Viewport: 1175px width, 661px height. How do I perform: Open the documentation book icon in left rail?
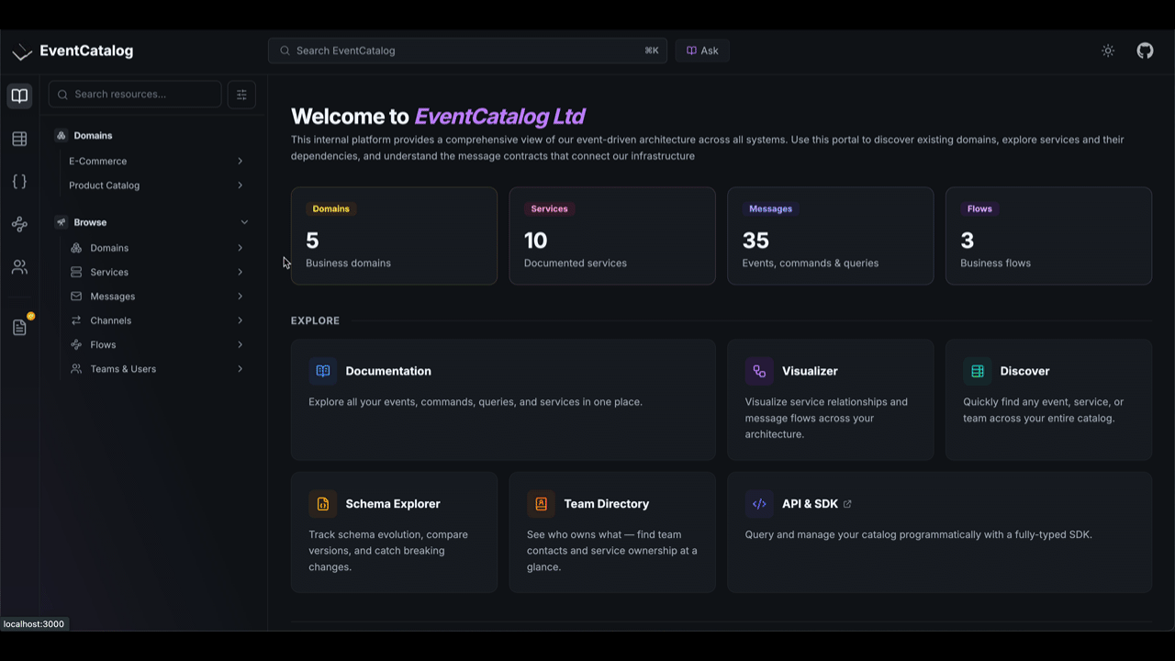pyautogui.click(x=19, y=95)
